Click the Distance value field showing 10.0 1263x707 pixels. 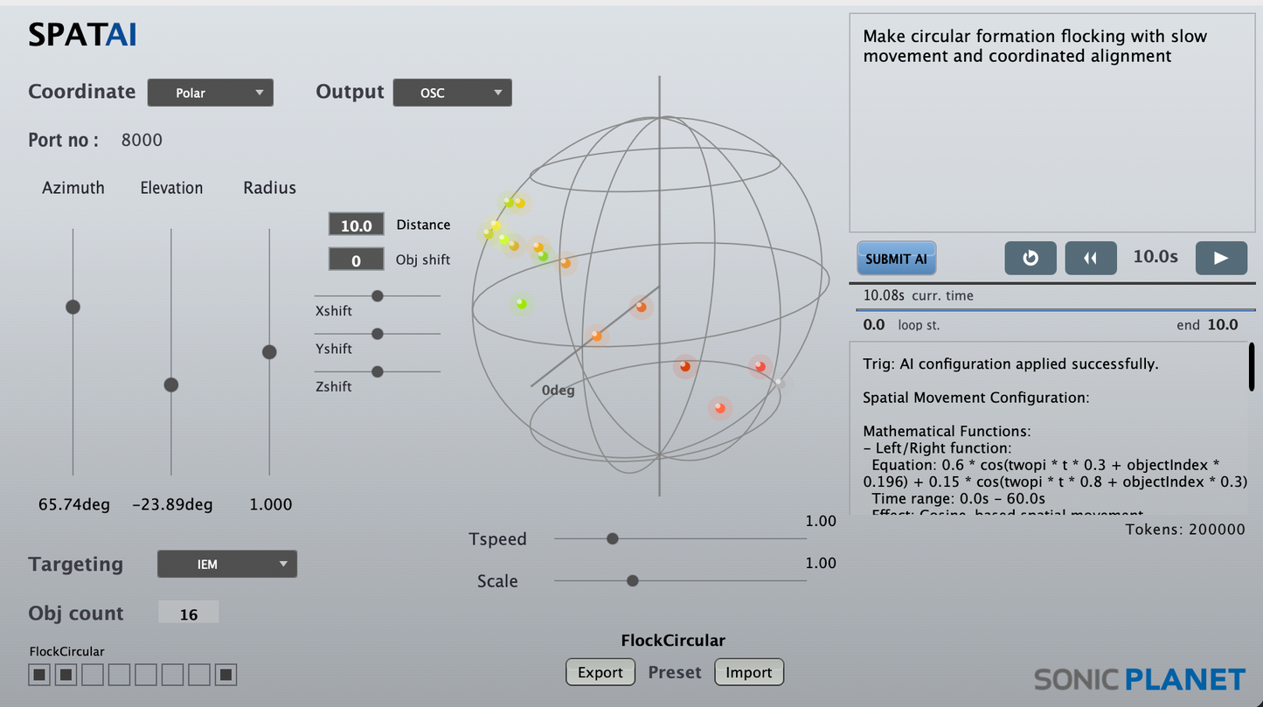[356, 225]
